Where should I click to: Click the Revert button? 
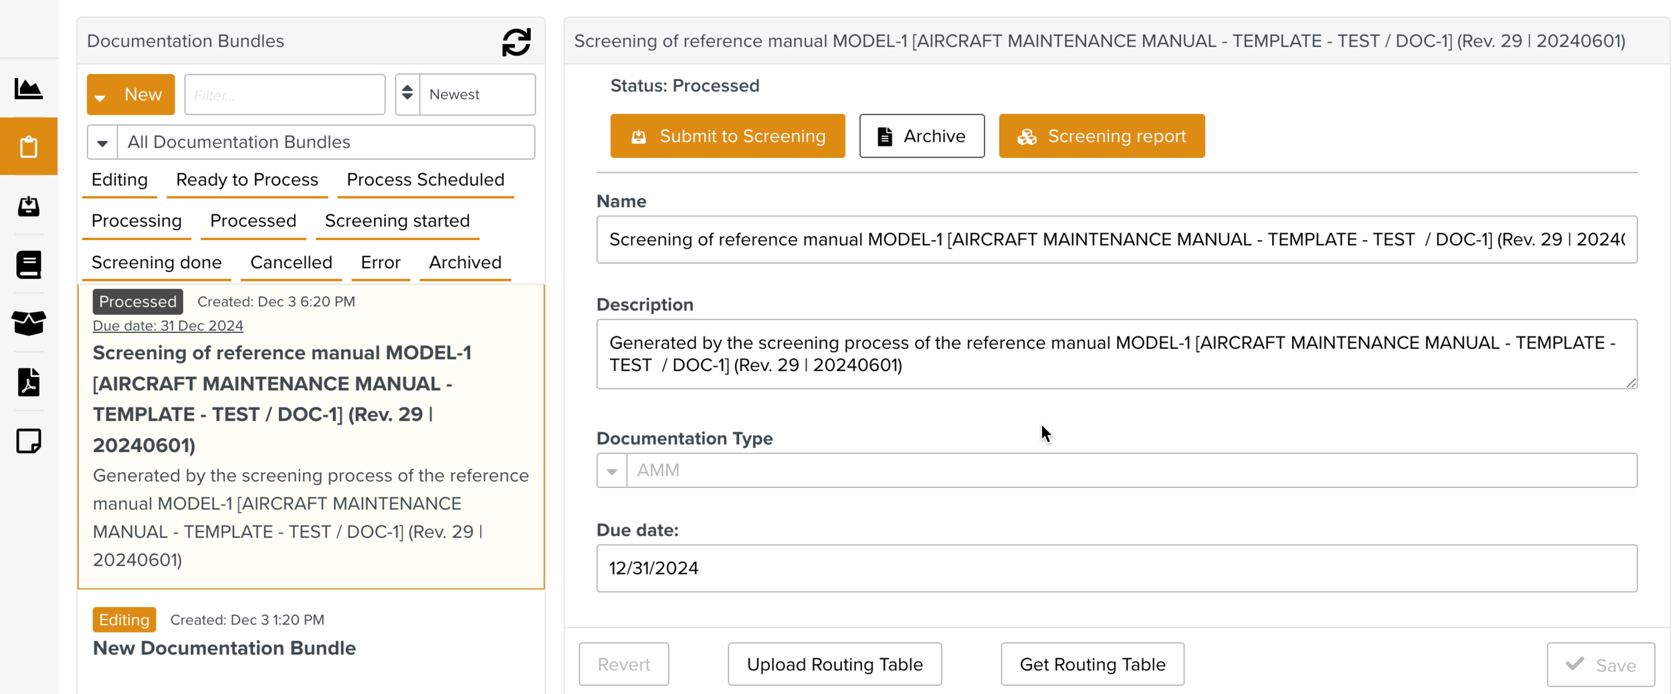pyautogui.click(x=623, y=664)
